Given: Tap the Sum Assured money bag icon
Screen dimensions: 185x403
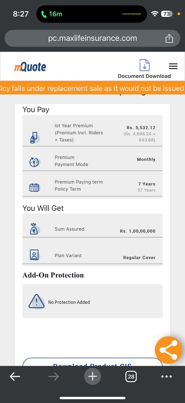Looking at the screenshot, I should pyautogui.click(x=34, y=229).
